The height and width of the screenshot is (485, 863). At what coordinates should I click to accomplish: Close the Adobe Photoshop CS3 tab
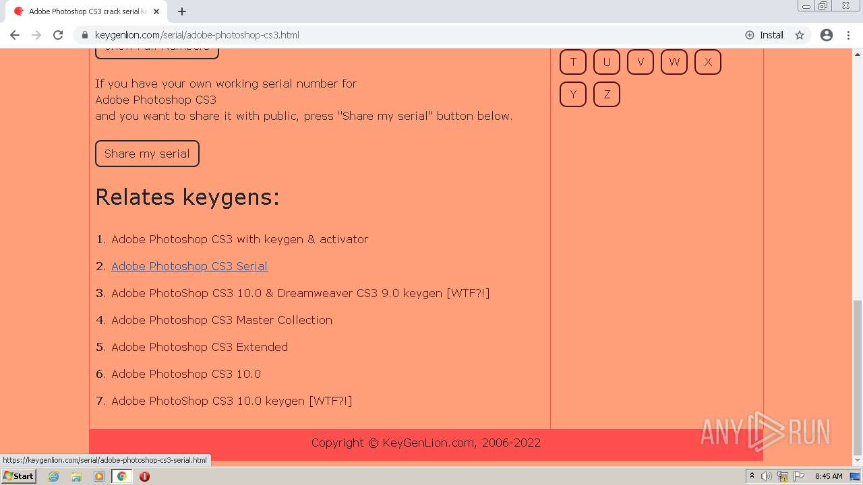click(156, 11)
